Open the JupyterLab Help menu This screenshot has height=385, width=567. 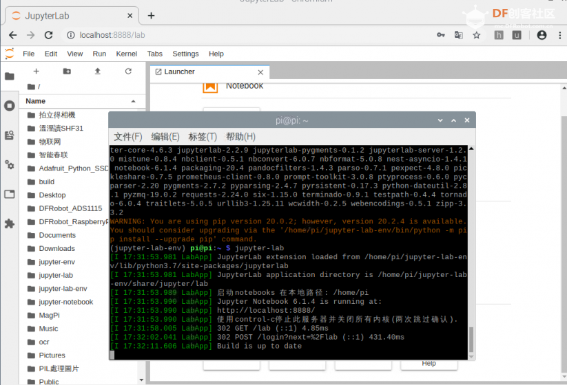tap(216, 54)
